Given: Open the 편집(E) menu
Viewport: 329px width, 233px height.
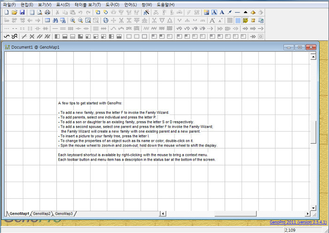Looking at the screenshot, I should click(27, 5).
